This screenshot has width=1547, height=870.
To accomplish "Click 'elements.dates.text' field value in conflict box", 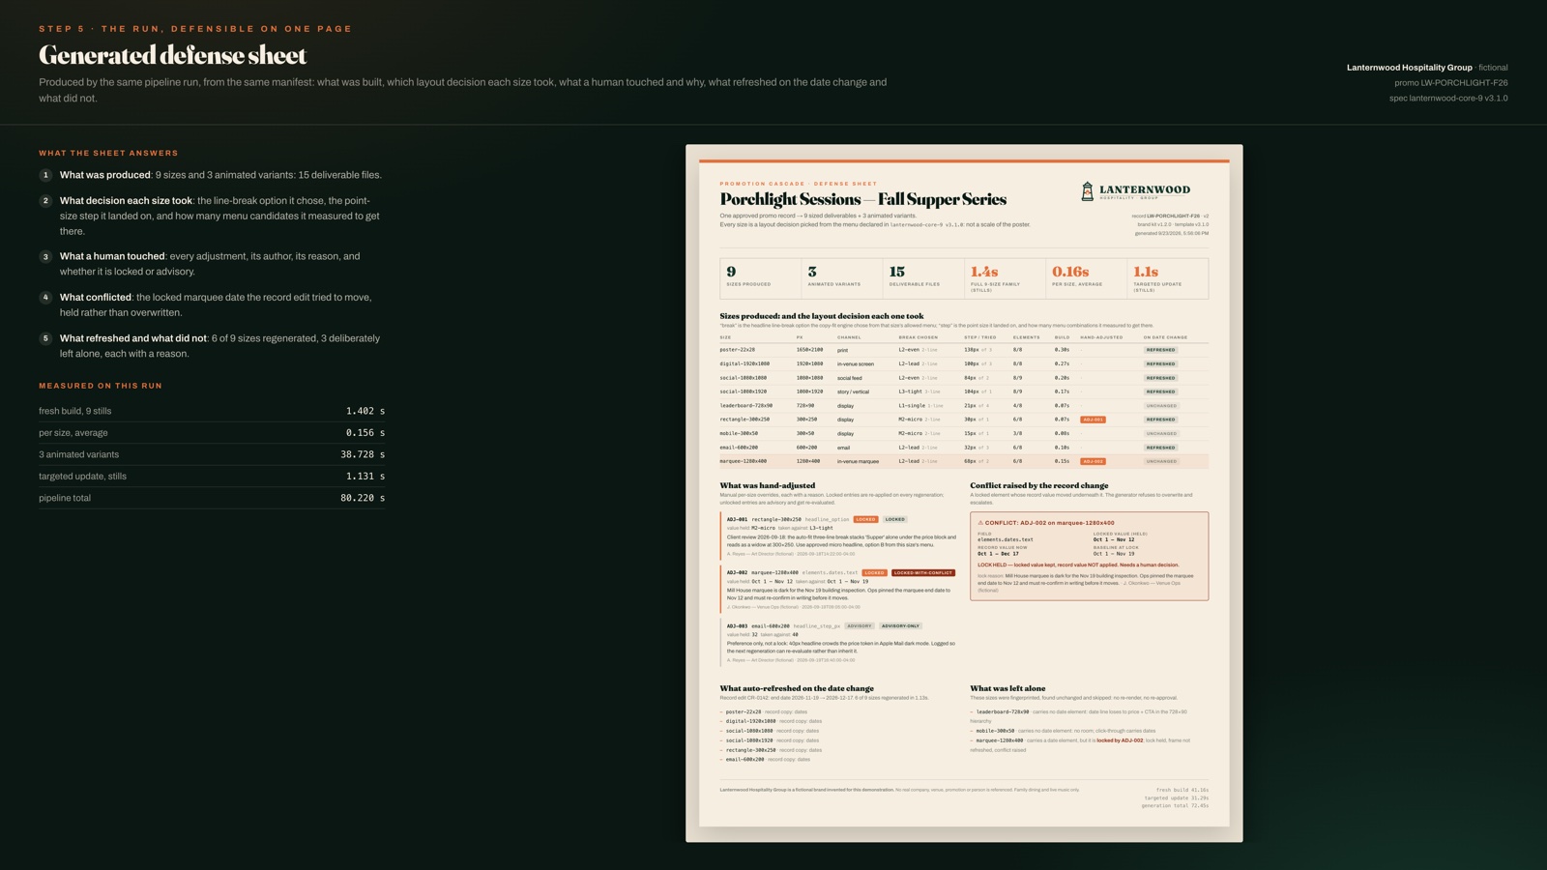I will (x=1005, y=539).
